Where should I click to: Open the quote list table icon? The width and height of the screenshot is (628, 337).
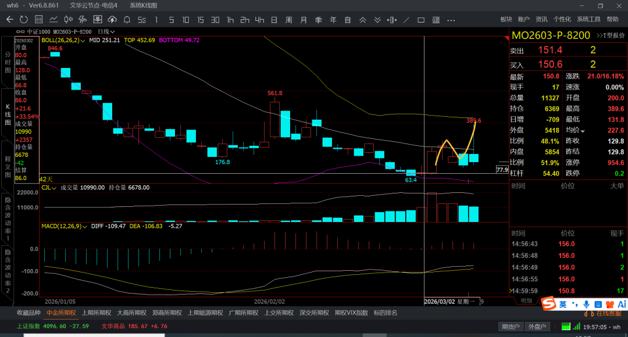pos(38,19)
